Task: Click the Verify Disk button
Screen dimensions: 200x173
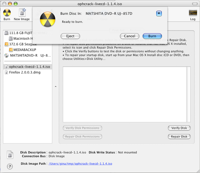Action: [x=179, y=128]
